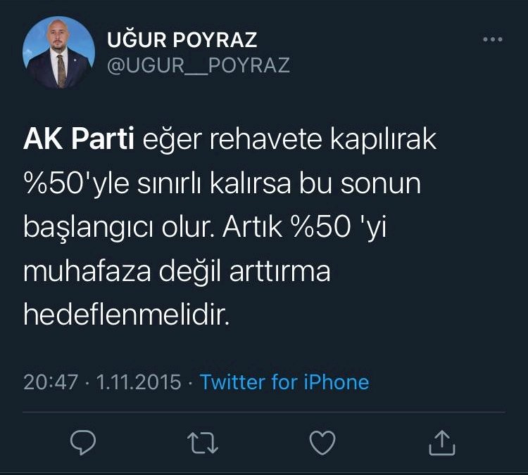Retweet this post using the arrows icon

pos(203,443)
